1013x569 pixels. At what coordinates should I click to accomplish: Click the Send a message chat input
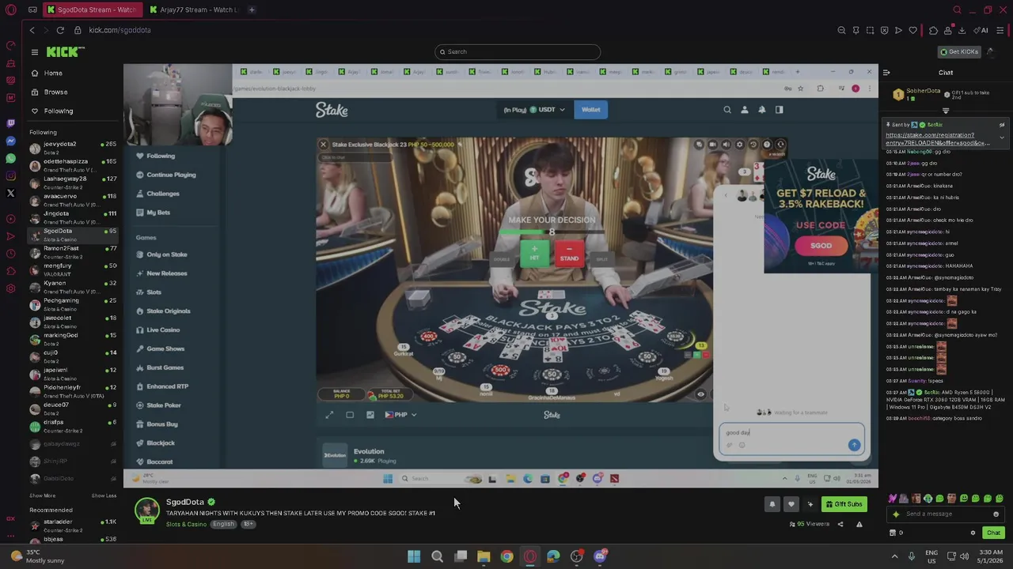pos(946,514)
